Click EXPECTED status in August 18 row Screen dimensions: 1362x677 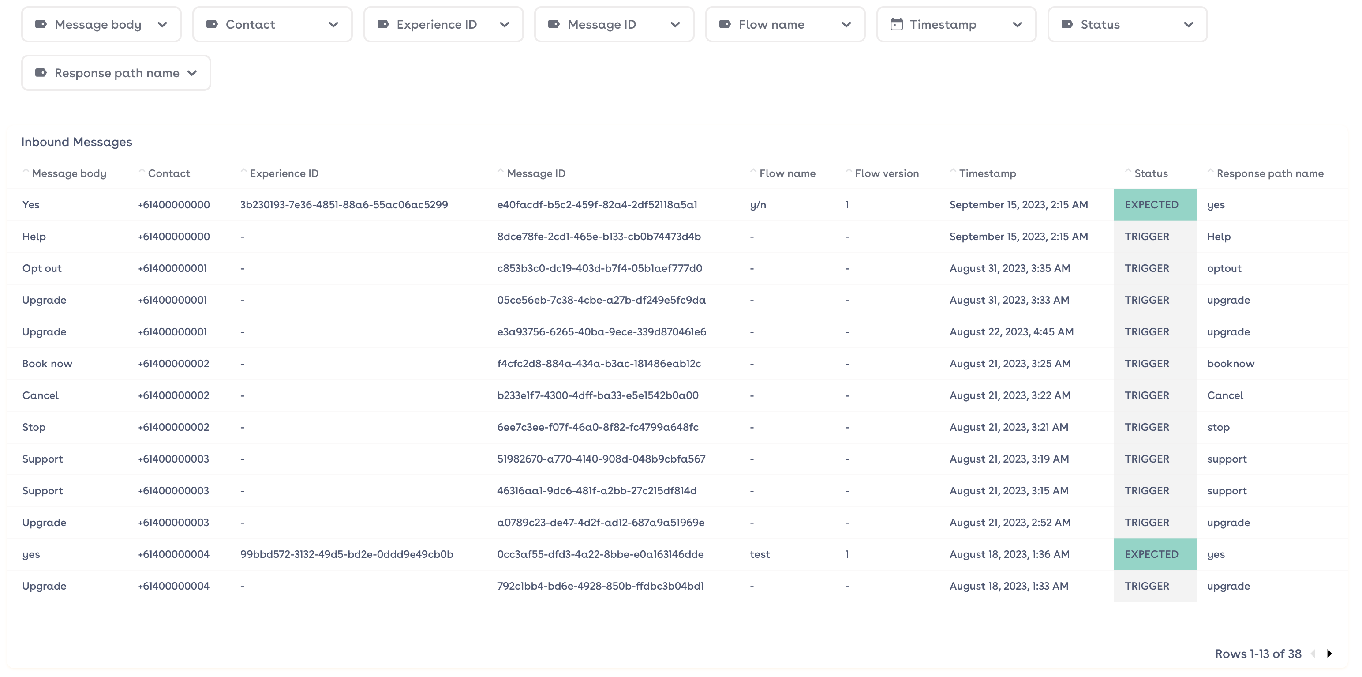click(1155, 554)
